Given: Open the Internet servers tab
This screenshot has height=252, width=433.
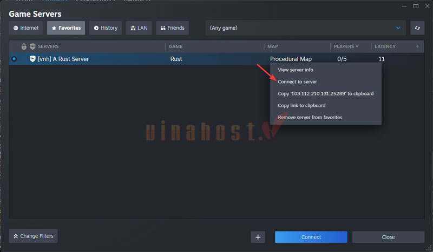Looking at the screenshot, I should pyautogui.click(x=26, y=28).
